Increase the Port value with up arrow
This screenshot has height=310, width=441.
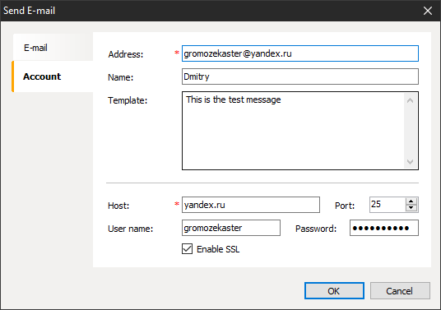411,201
